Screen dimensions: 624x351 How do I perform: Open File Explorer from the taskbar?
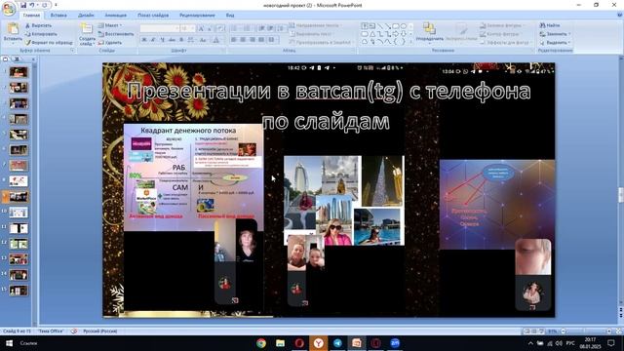point(280,343)
